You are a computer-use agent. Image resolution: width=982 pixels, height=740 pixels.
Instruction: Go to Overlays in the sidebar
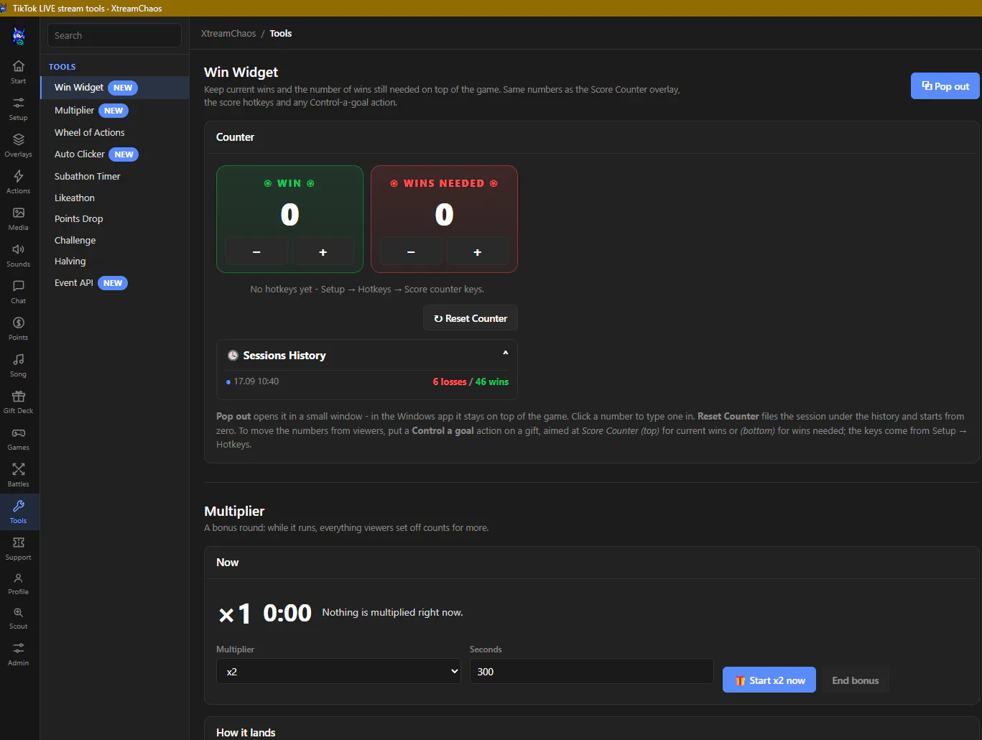click(x=19, y=145)
